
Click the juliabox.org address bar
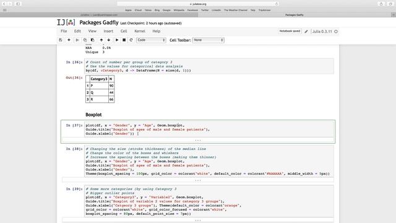(198, 4)
